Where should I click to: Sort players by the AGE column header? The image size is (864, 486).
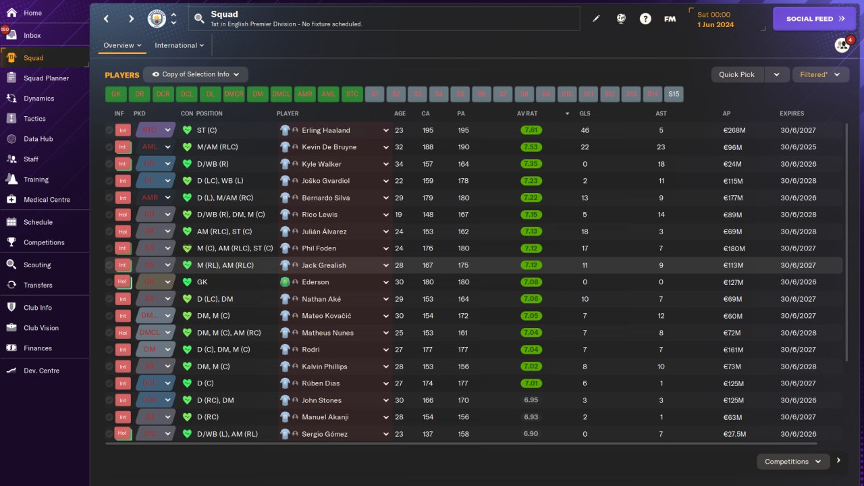point(400,113)
